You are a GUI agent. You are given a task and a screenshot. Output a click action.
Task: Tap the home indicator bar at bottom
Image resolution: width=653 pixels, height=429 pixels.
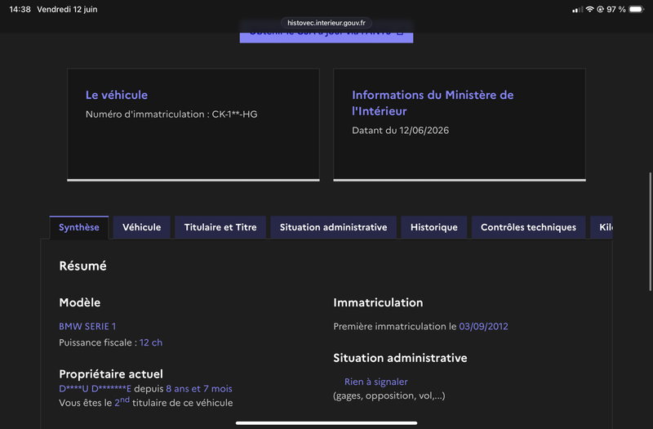pyautogui.click(x=326, y=422)
